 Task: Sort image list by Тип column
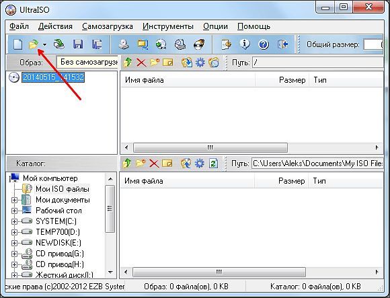click(x=346, y=80)
